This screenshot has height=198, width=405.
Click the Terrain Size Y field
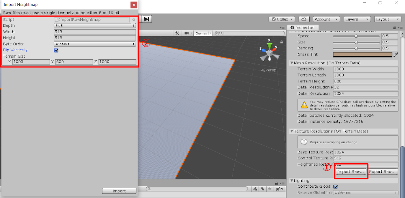(x=74, y=62)
